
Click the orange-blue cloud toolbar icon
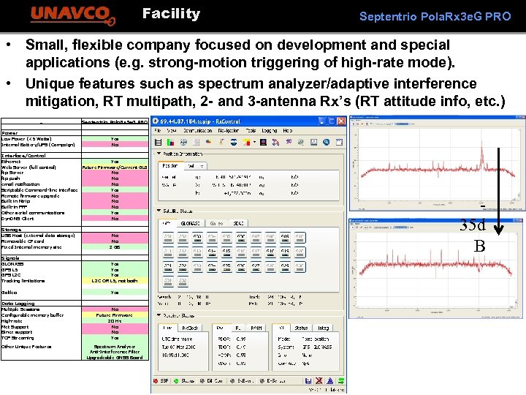pyautogui.click(x=209, y=143)
